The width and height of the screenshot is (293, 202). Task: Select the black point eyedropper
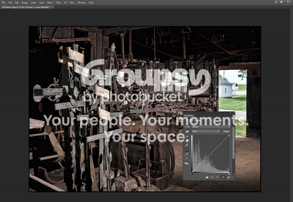pos(187,137)
